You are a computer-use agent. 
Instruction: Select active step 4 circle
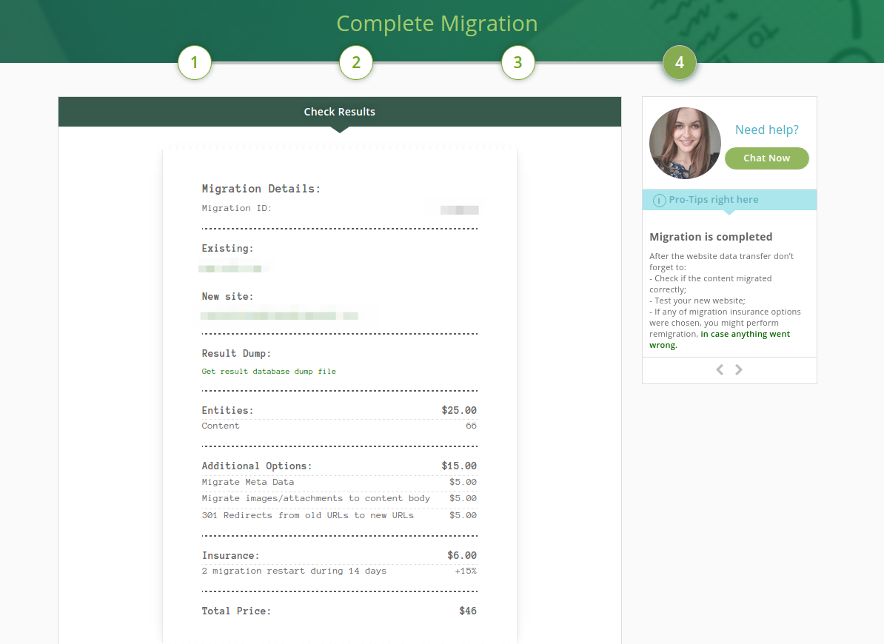click(680, 62)
